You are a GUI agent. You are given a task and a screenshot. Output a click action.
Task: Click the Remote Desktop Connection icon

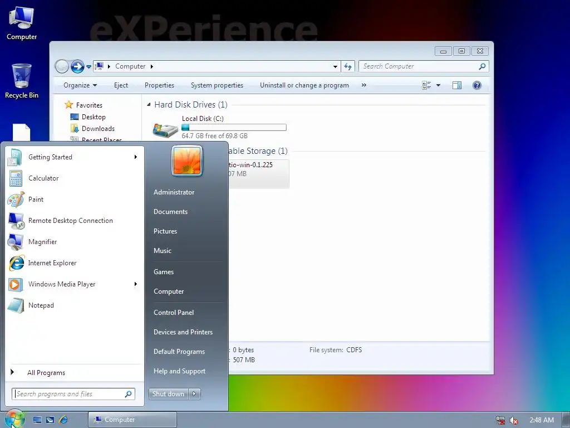(16, 221)
